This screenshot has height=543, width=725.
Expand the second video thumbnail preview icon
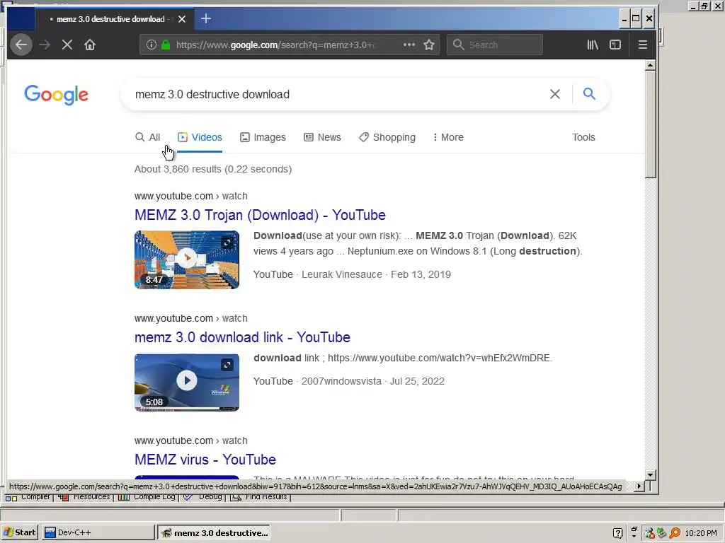[x=227, y=365]
